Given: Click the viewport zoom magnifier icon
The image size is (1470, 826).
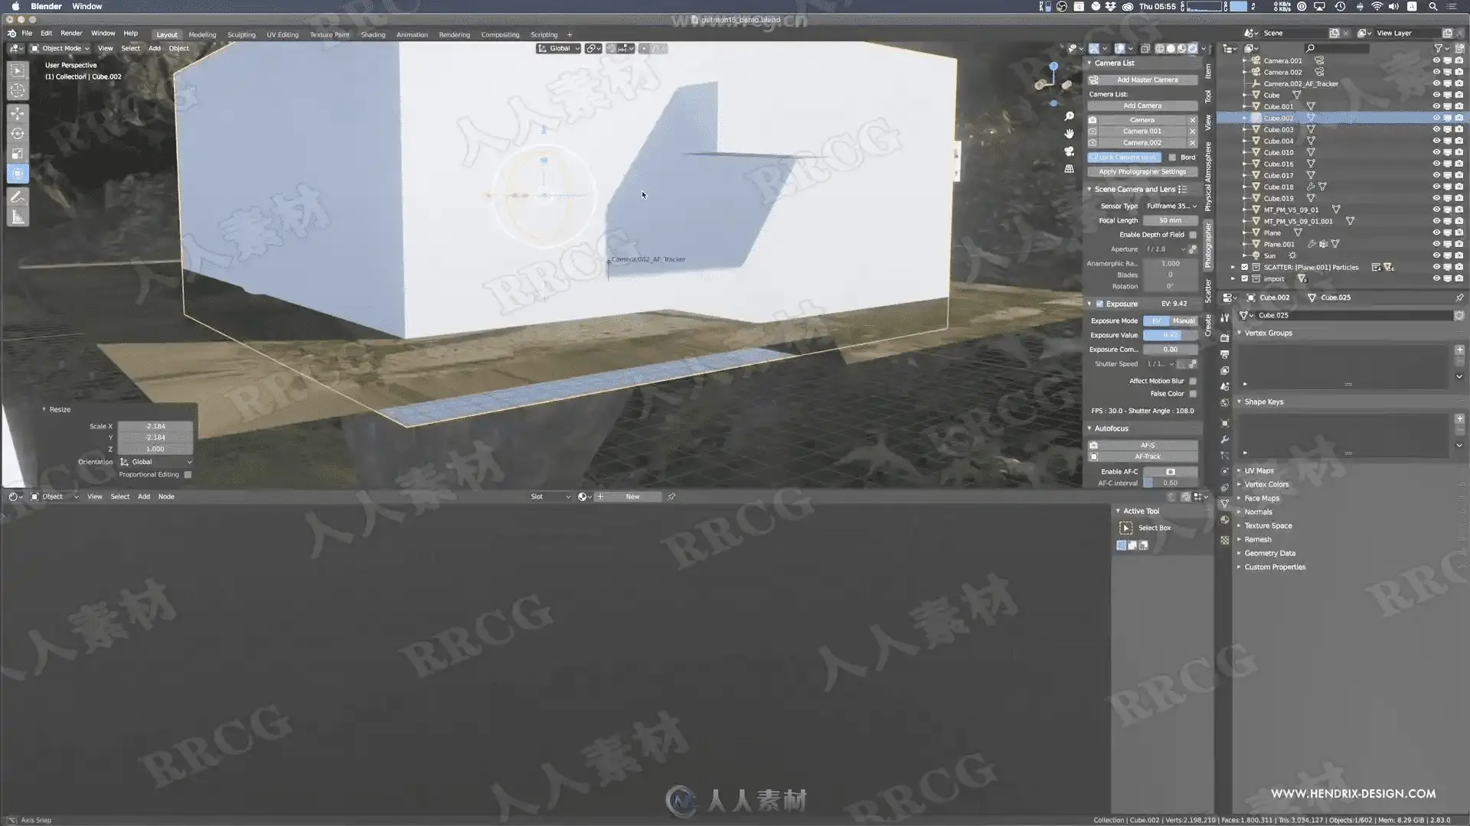Looking at the screenshot, I should tap(1070, 116).
